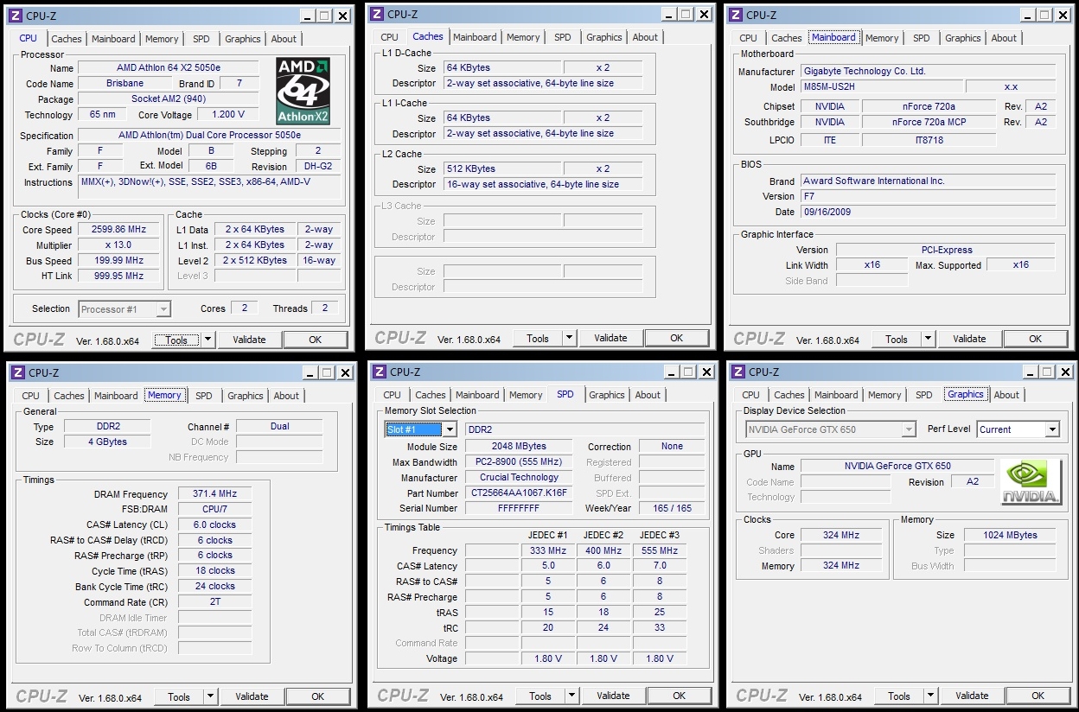The width and height of the screenshot is (1079, 712).
Task: Click the CPU-Z title icon in the Graphics tab window
Action: click(737, 372)
